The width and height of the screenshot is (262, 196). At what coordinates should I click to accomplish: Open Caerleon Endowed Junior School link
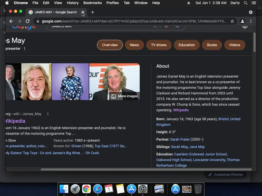pyautogui.click(x=200, y=154)
